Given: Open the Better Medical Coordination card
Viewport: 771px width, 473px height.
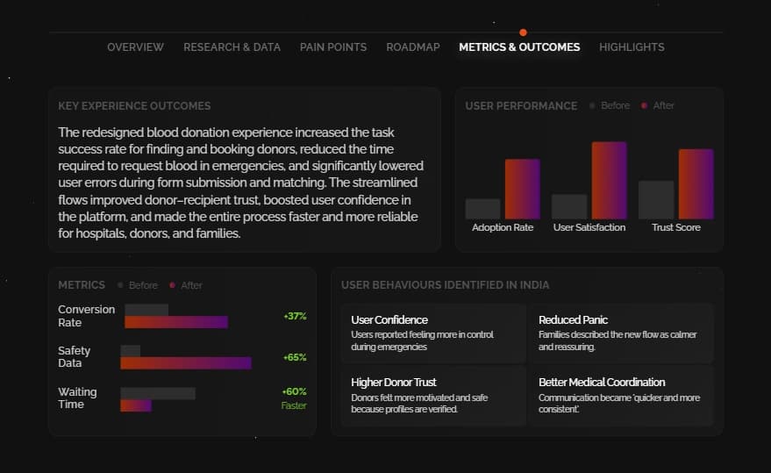Looking at the screenshot, I should tap(620, 396).
